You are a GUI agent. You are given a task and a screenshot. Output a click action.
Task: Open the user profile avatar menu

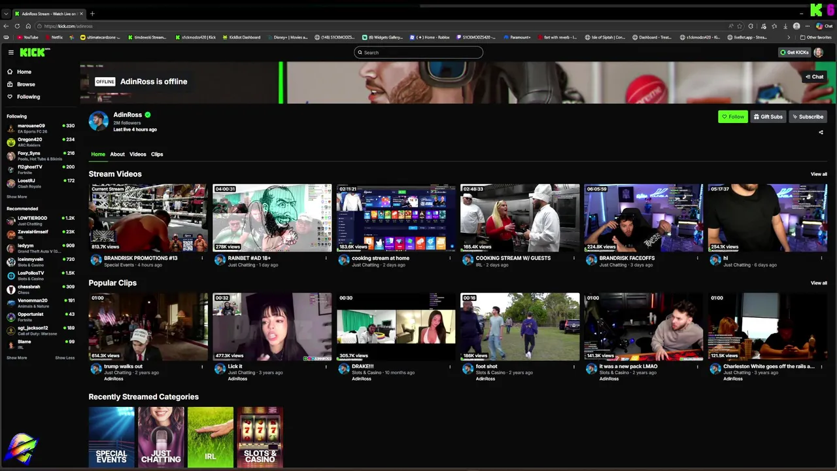click(x=819, y=52)
